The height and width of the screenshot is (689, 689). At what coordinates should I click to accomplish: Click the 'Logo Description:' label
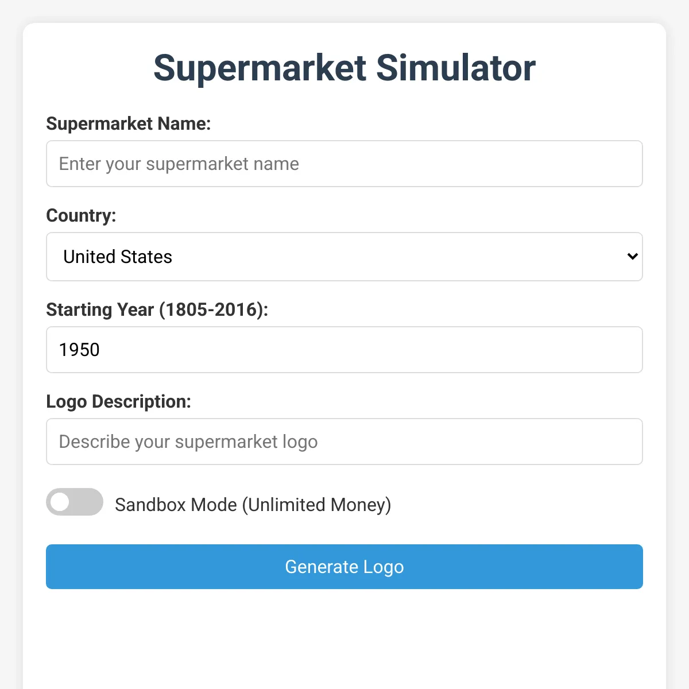click(x=118, y=401)
